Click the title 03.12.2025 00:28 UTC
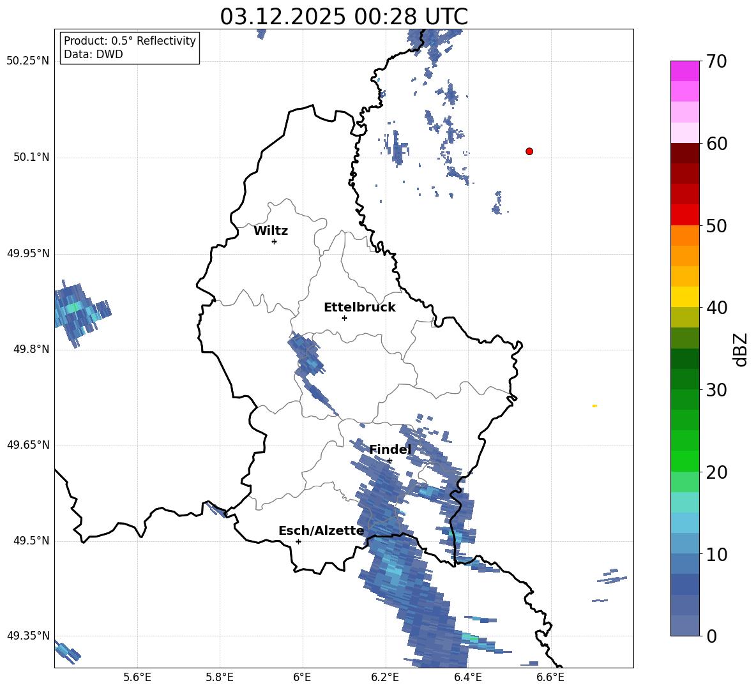The width and height of the screenshot is (756, 690). click(x=344, y=17)
